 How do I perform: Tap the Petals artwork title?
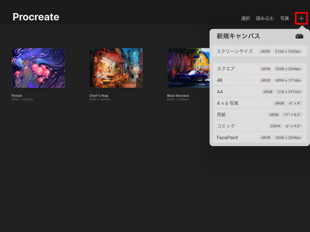pos(17,96)
